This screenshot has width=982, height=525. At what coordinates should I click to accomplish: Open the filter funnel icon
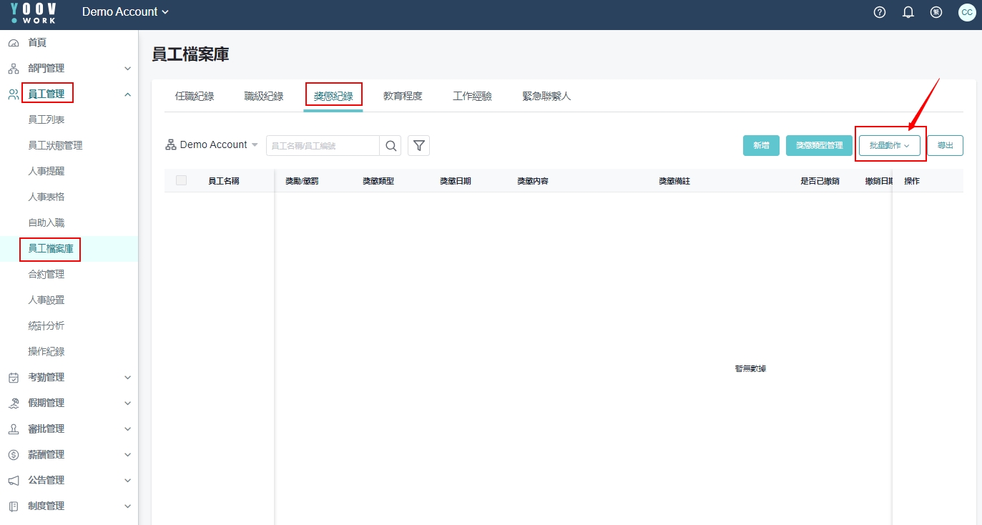[419, 146]
